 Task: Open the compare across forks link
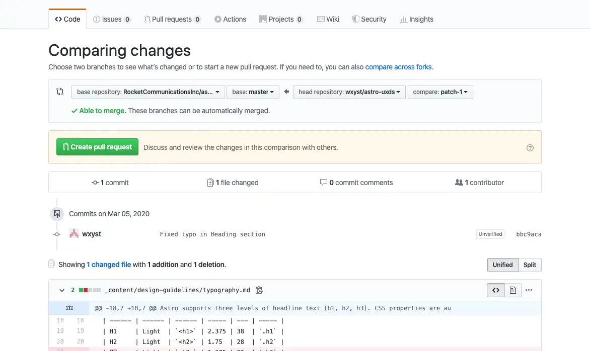click(x=398, y=66)
